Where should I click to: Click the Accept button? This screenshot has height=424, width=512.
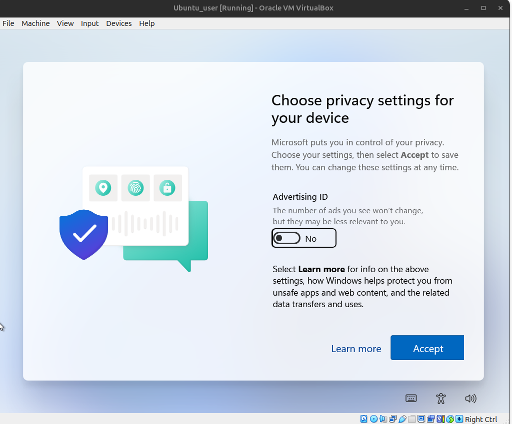(427, 348)
